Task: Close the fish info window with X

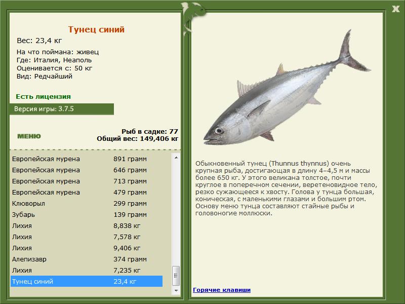Action: [x=395, y=9]
